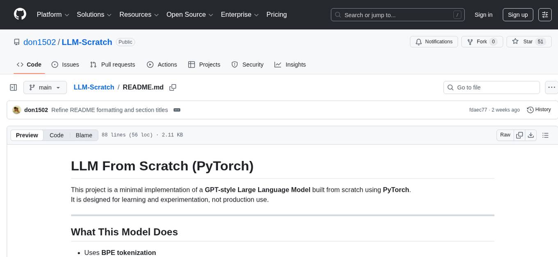
Task: Switch to the Issues tab
Action: (65, 64)
